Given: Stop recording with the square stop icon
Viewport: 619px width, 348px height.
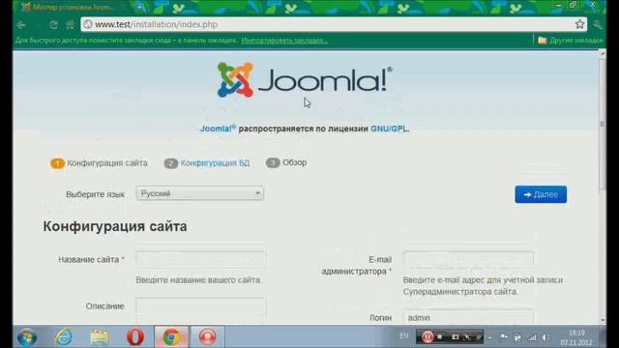Looking at the screenshot, I should coord(440,337).
